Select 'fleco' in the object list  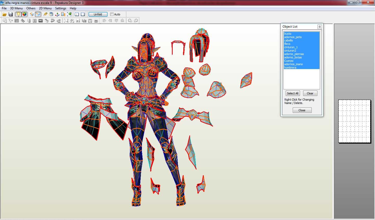coord(302,44)
